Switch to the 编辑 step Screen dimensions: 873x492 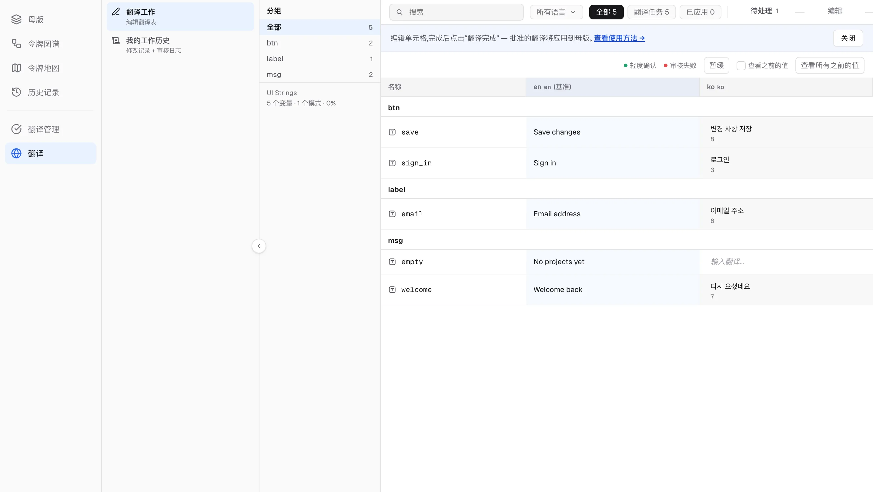coord(835,11)
